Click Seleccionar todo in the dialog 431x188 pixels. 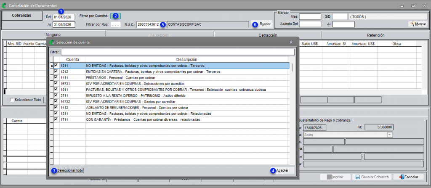pyautogui.click(x=70, y=170)
